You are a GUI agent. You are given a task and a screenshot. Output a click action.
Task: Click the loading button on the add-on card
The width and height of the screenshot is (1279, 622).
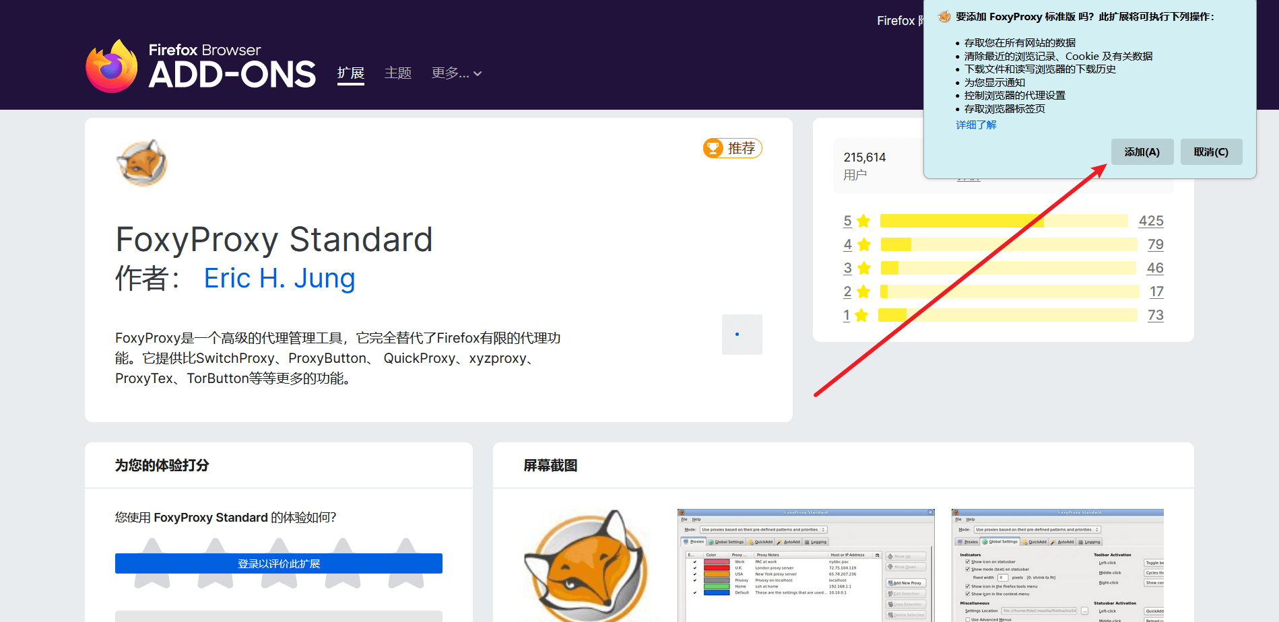point(742,335)
